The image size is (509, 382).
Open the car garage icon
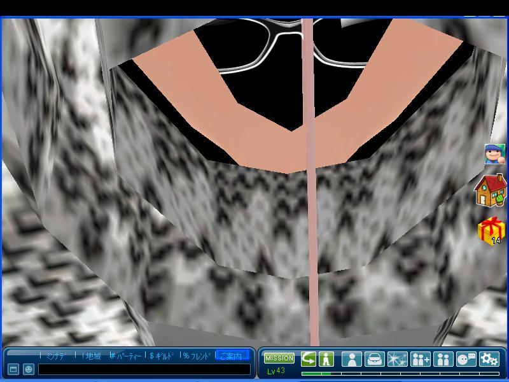tap(375, 359)
